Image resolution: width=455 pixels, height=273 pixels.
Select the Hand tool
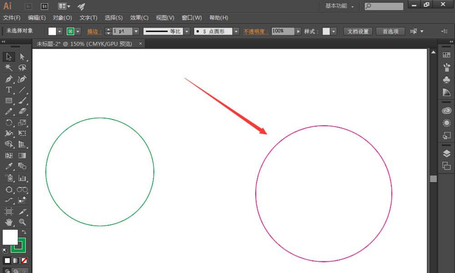[9, 222]
